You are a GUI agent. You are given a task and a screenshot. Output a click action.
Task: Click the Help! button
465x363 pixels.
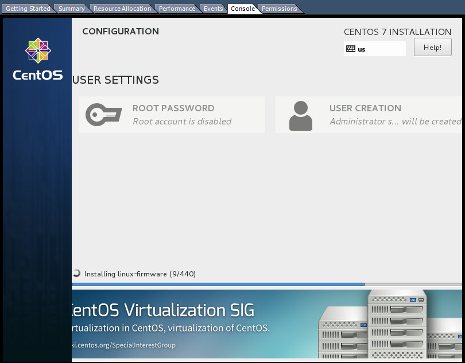click(432, 47)
